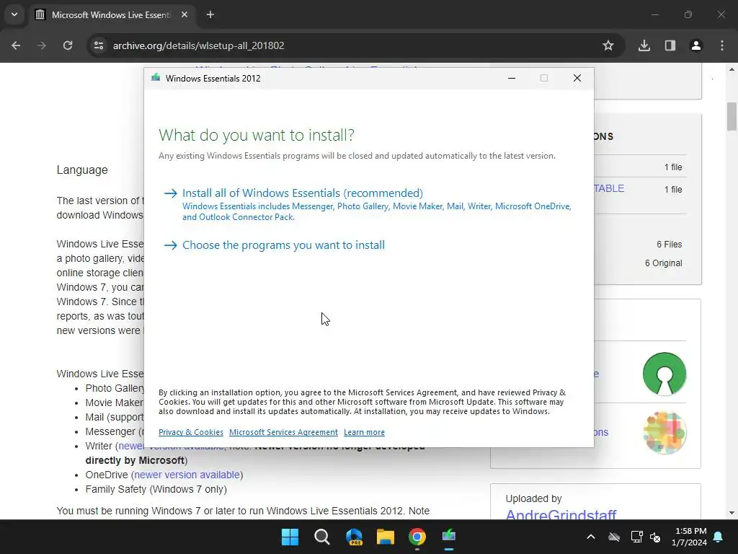Open the Privacy & Cookies link
Viewport: 738px width, 554px height.
(190, 432)
